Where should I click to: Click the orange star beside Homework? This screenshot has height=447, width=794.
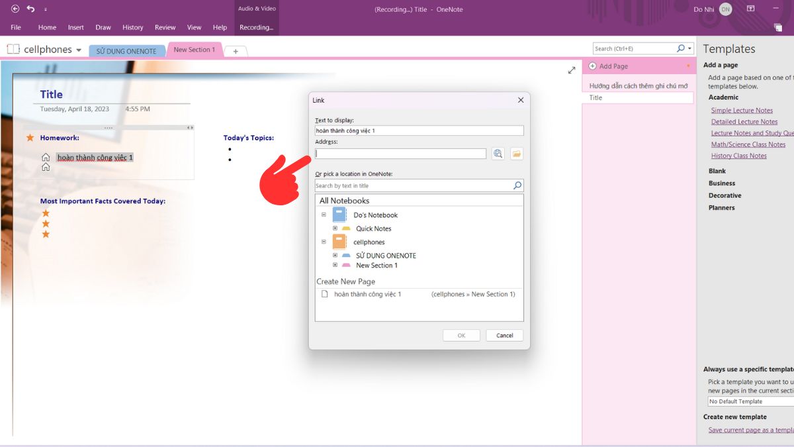30,138
